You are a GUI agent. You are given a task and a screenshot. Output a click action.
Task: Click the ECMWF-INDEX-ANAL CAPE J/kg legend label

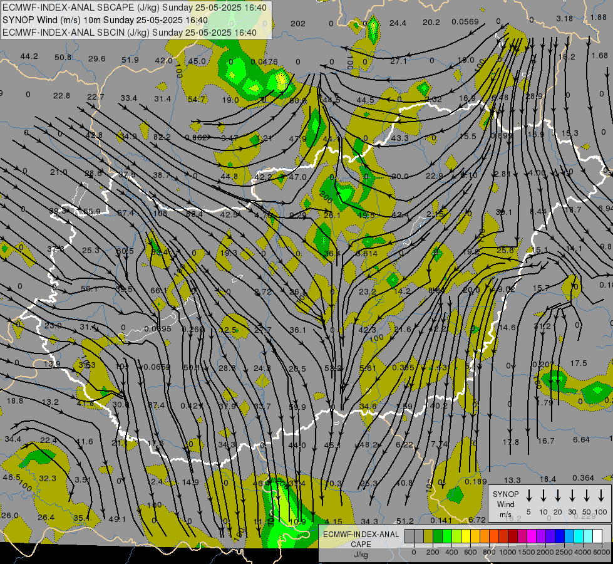coord(361,545)
